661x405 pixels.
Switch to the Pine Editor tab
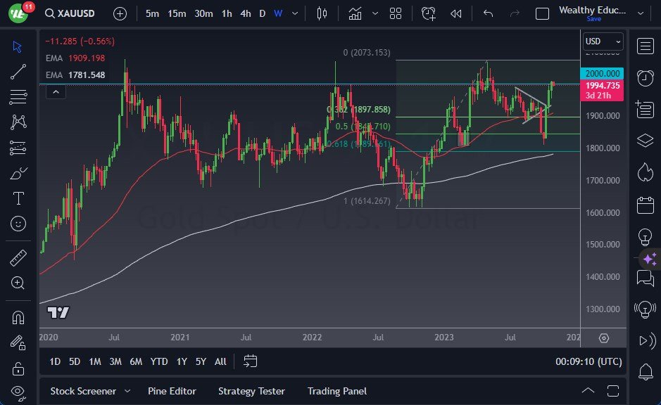172,391
